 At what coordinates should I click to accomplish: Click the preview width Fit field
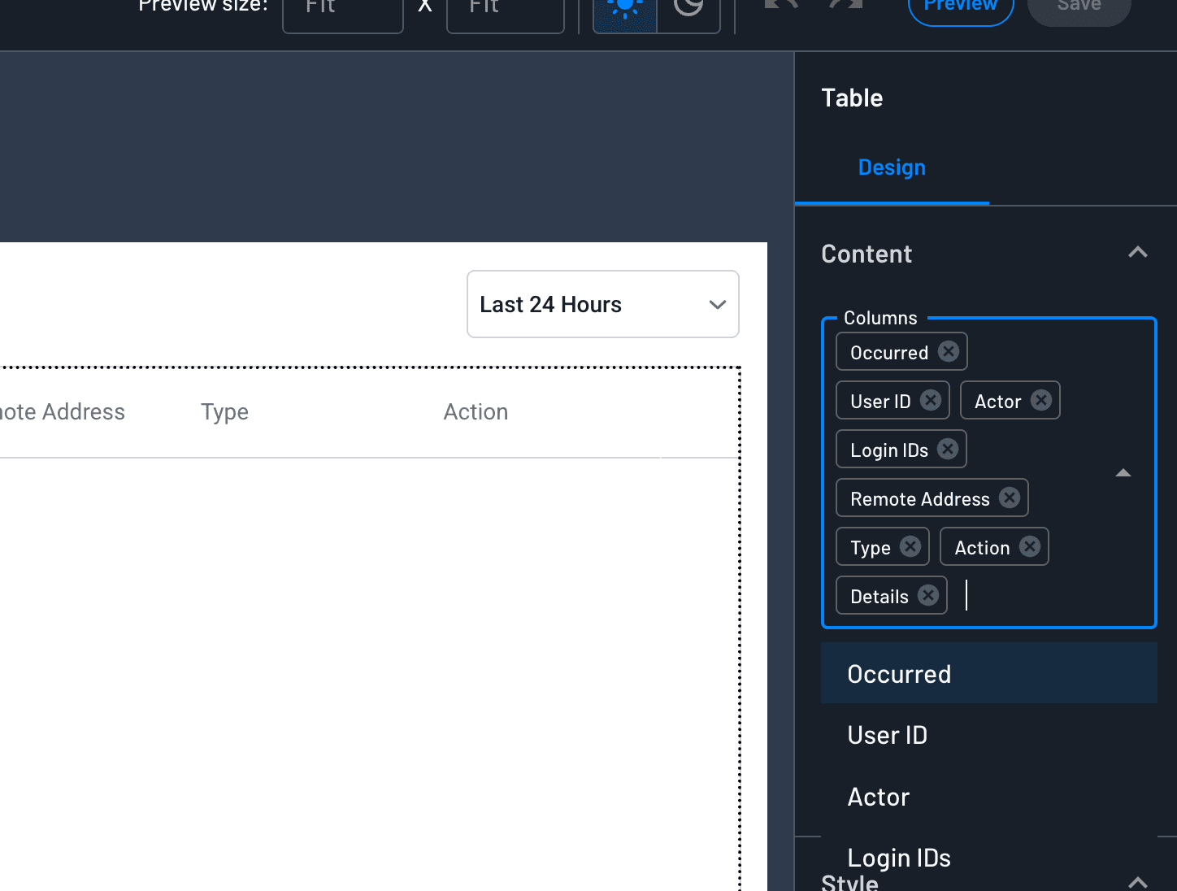pos(342,10)
